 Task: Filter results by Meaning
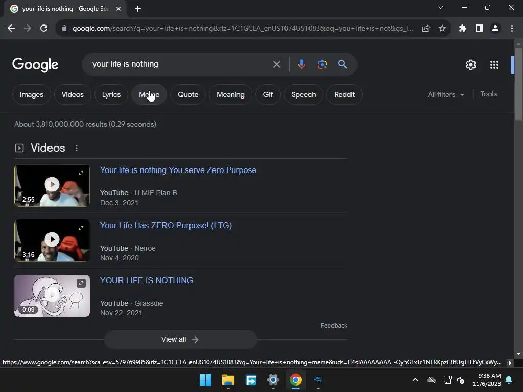coord(230,94)
